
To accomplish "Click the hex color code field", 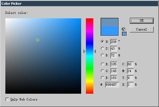I will 112,85.
